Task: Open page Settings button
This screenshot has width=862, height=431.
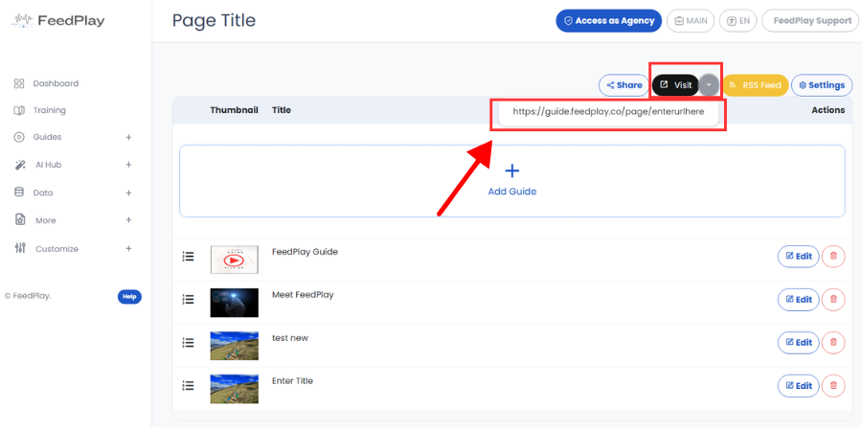Action: tap(822, 85)
